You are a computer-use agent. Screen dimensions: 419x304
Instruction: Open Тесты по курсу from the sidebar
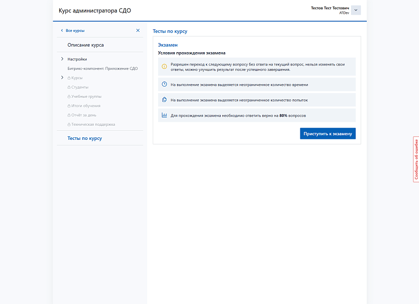[85, 138]
